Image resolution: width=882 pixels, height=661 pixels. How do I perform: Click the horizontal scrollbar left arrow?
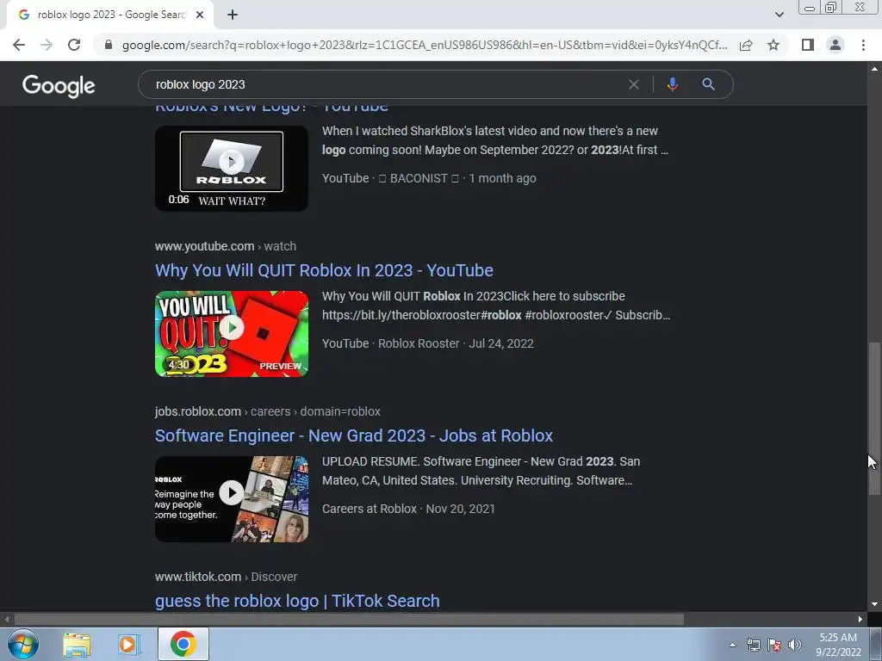pyautogui.click(x=7, y=620)
